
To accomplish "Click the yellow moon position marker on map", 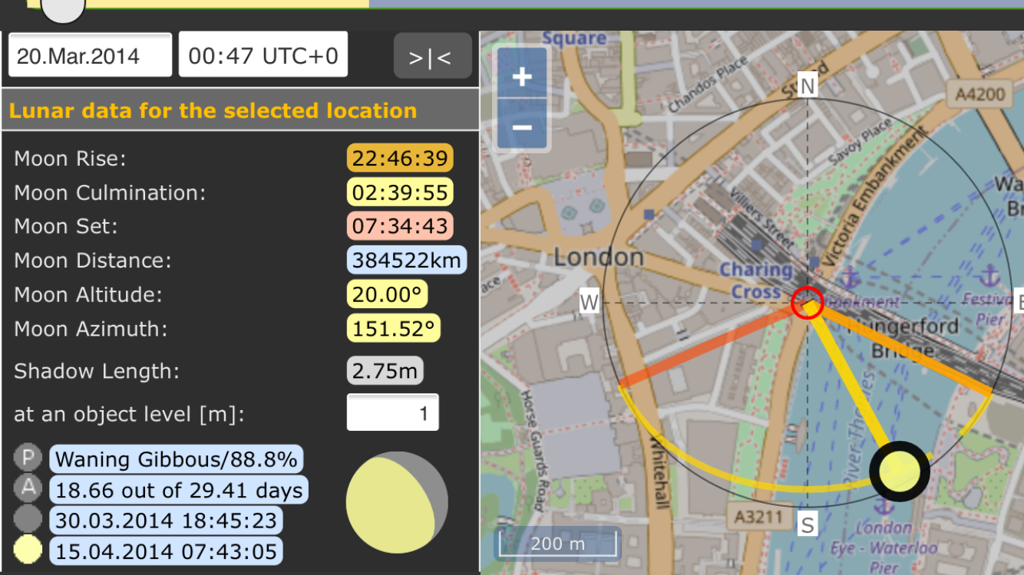I will [x=900, y=471].
